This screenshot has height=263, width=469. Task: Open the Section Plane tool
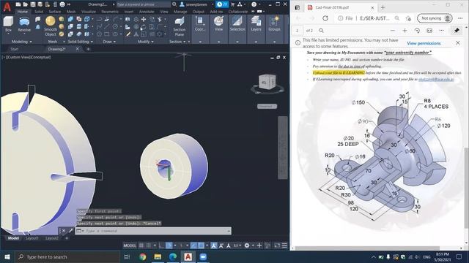(x=179, y=26)
